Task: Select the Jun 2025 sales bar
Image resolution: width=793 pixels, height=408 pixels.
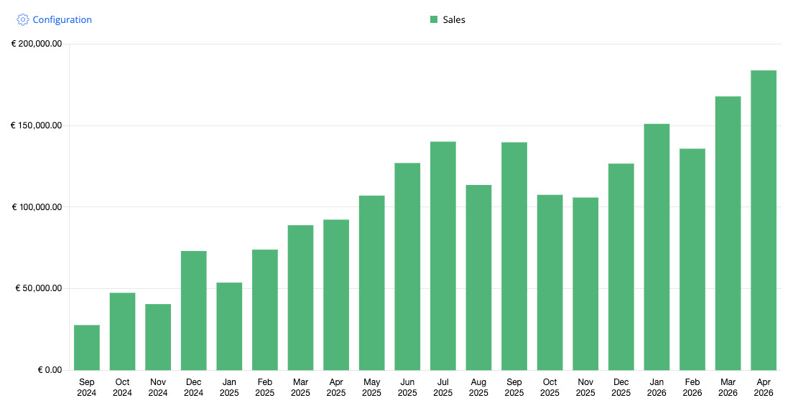Action: pos(407,267)
